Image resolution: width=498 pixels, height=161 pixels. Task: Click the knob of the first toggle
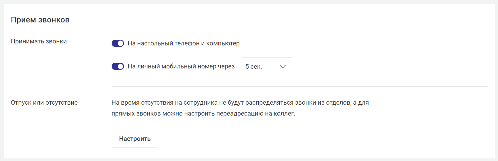121,43
